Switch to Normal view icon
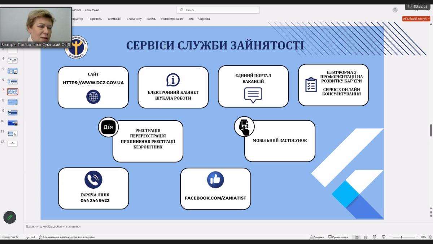The width and height of the screenshot is (433, 244). (357, 237)
